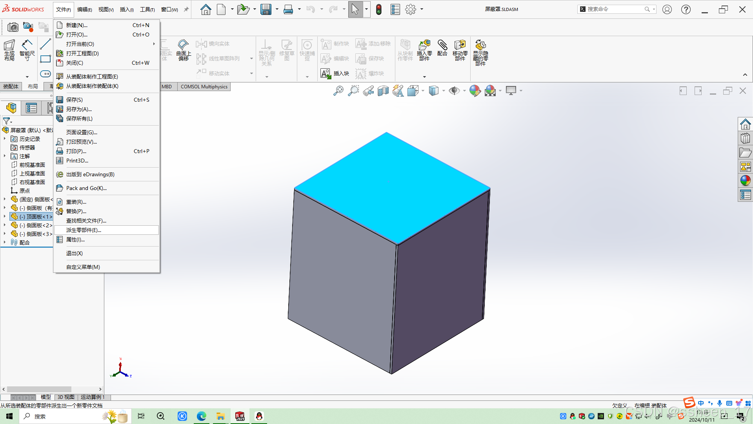
Task: Toggle the ConfigurationManager tab icon
Action: (x=50, y=108)
